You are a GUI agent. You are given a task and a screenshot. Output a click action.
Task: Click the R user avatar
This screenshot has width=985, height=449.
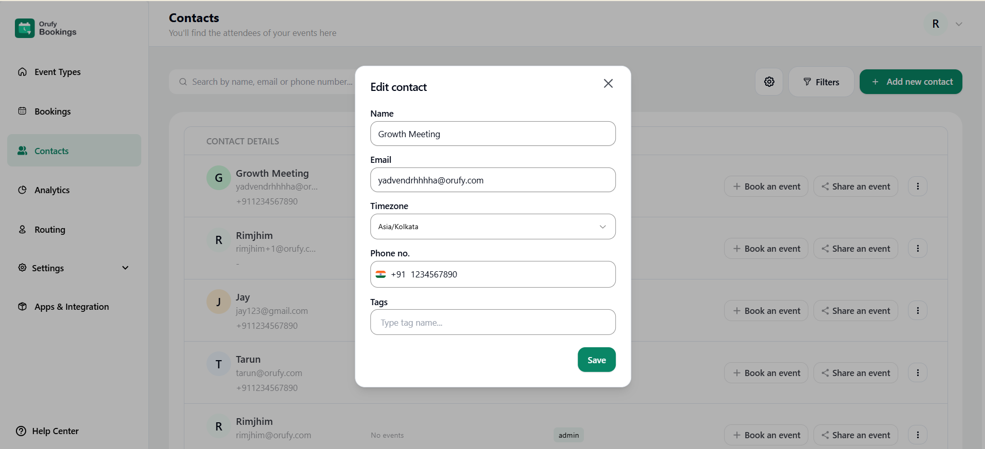pyautogui.click(x=935, y=24)
